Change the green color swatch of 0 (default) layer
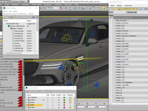148x111 pixels. (64, 97)
